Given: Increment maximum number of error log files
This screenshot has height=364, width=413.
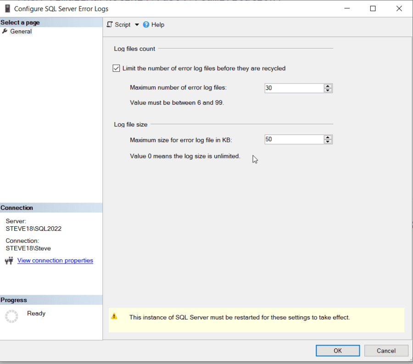Looking at the screenshot, I should pyautogui.click(x=327, y=86).
